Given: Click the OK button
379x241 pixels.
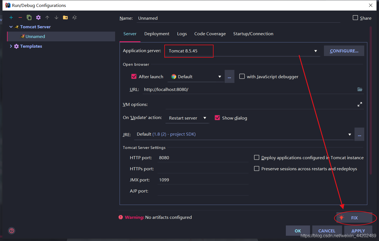Looking at the screenshot, I should tap(298, 231).
